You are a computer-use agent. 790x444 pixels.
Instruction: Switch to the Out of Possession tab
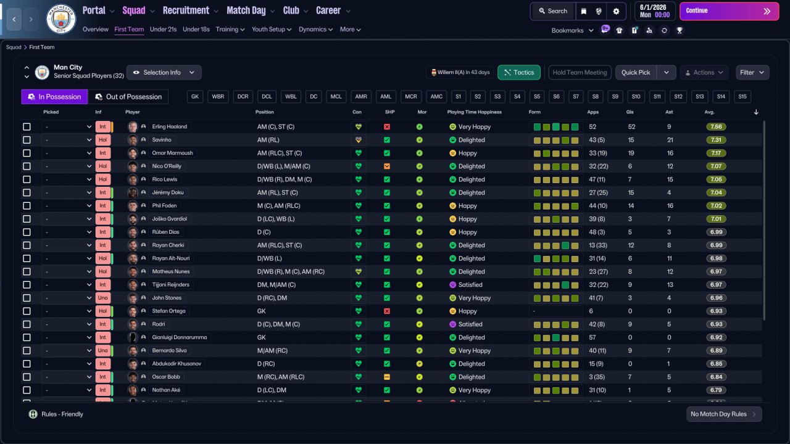128,97
